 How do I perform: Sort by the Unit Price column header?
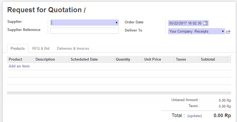tap(153, 59)
